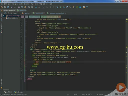Open the Window menu
Image resolution: width=128 pixels, height=96 pixels.
point(45,4)
